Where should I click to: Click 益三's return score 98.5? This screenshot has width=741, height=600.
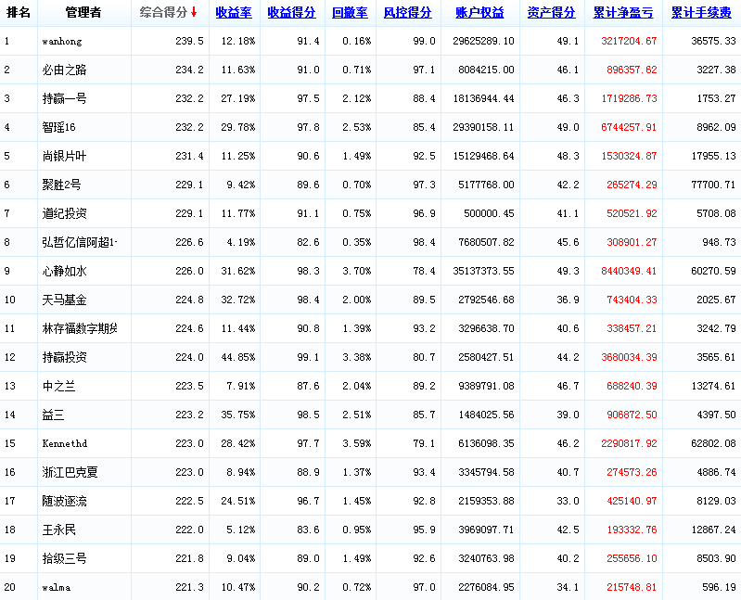(x=309, y=415)
